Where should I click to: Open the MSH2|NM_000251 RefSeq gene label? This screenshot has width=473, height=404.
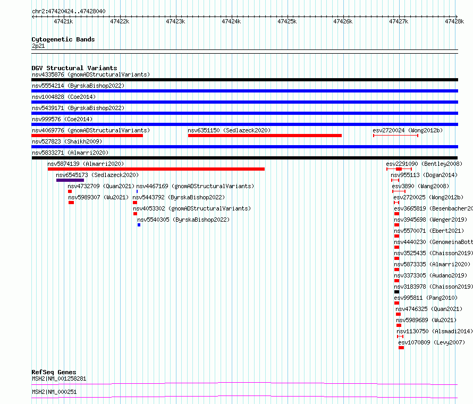click(x=54, y=392)
